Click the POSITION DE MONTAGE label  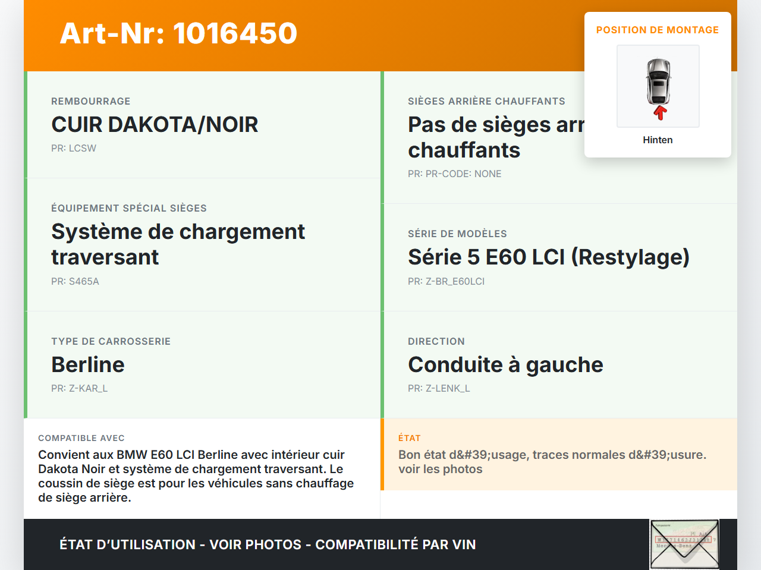click(658, 30)
